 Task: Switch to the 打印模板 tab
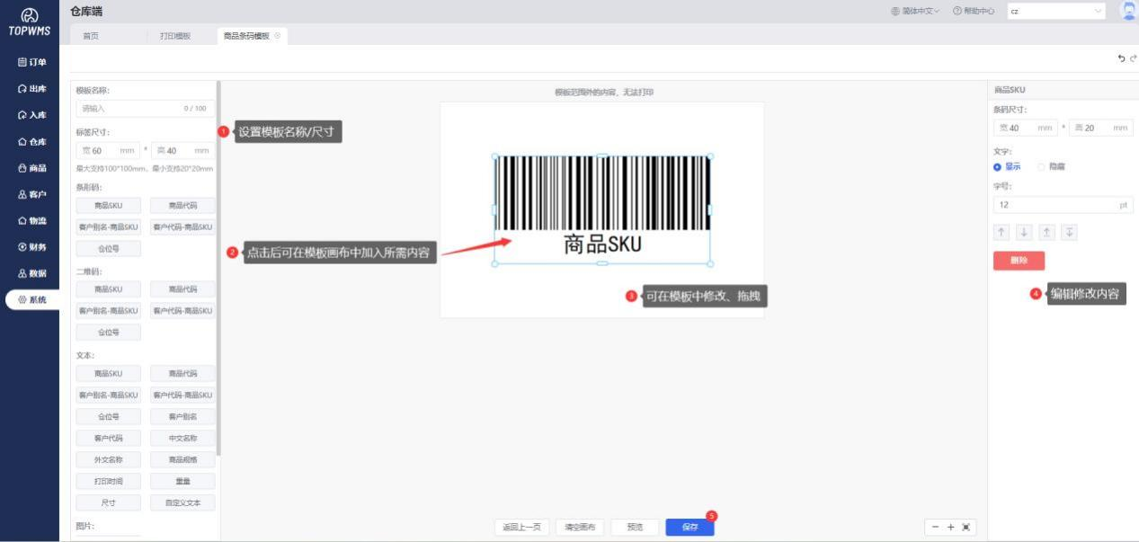point(175,36)
